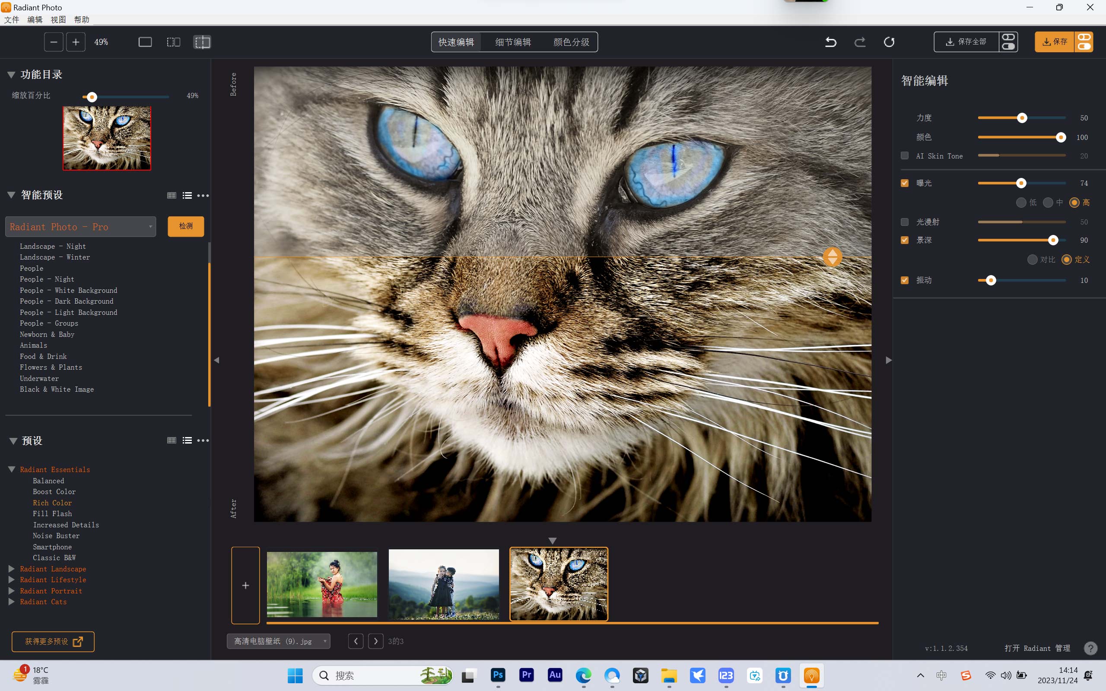Select the 对比 radio button
The image size is (1106, 691).
pos(1032,260)
